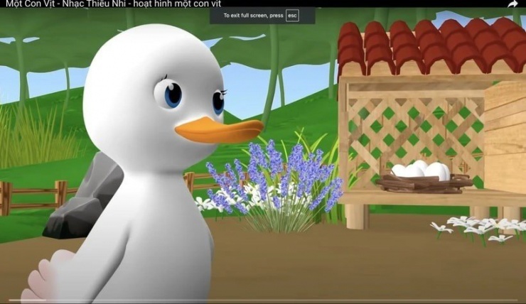Click the duck's left eye
This screenshot has width=526, height=304.
[173, 94]
